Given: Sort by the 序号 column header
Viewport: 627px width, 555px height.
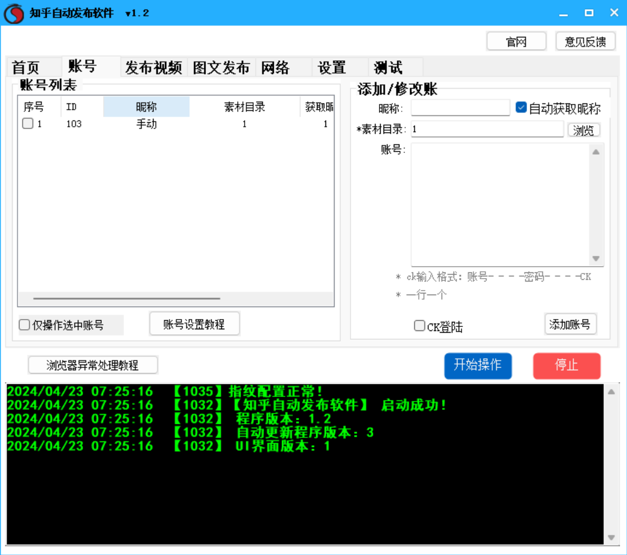Looking at the screenshot, I should click(39, 107).
